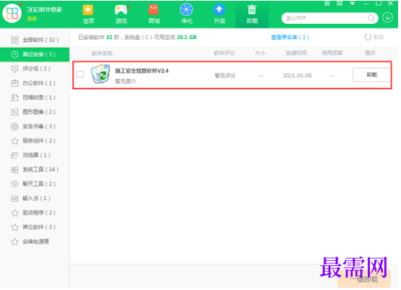Click the 金山PDF search field

point(326,18)
